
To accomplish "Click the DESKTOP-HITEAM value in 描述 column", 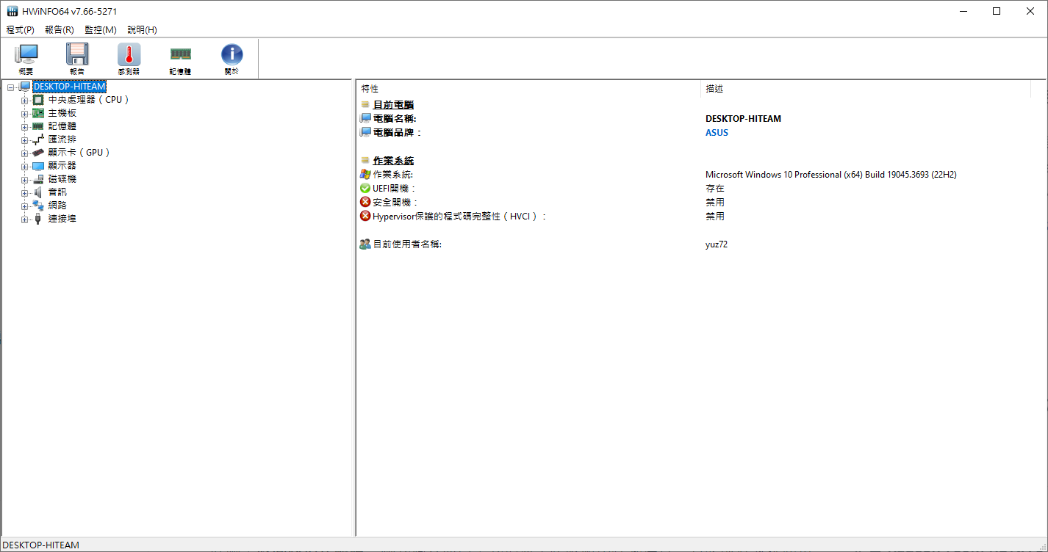I will 743,119.
